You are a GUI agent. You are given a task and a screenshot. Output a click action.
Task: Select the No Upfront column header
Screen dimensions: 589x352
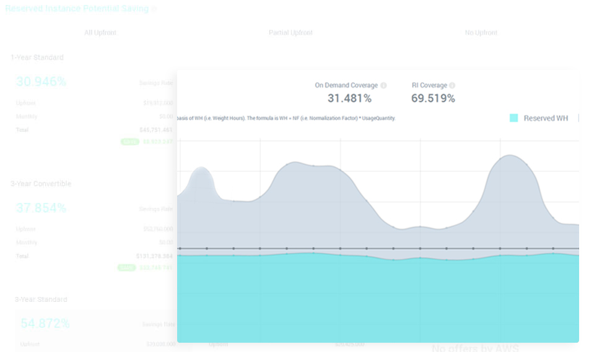click(481, 33)
